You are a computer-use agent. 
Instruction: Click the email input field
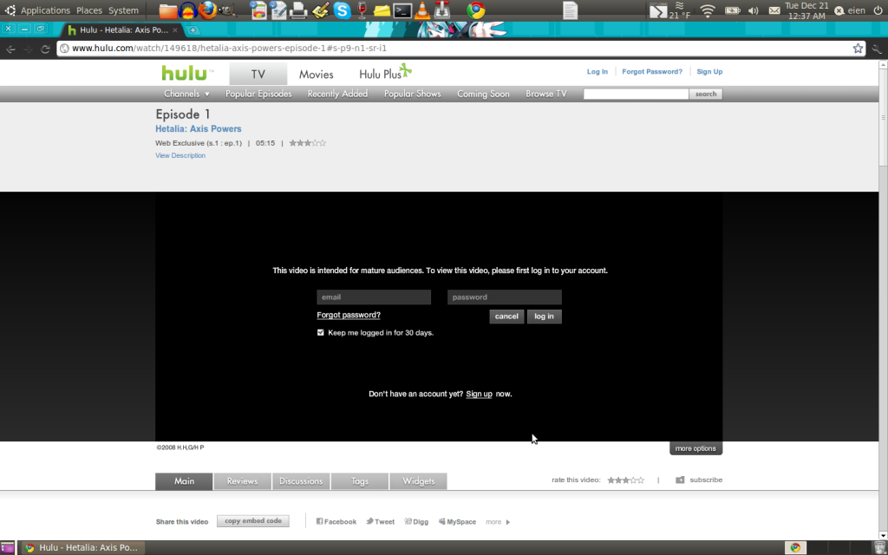coord(374,297)
